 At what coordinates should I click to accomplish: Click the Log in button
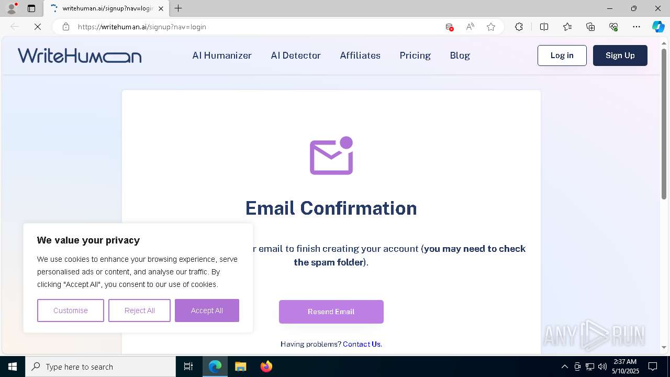pos(562,56)
